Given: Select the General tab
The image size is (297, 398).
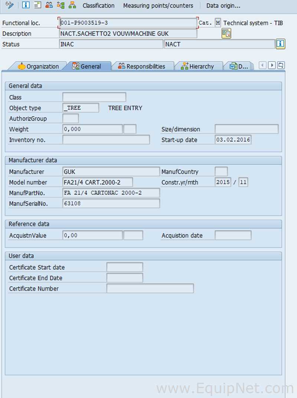Looking at the screenshot, I should (87, 66).
